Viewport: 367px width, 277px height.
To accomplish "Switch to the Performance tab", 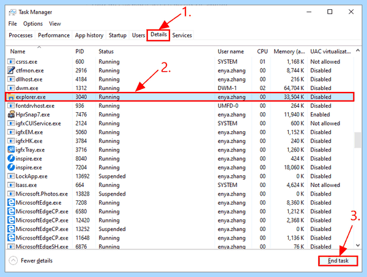I will tap(54, 36).
